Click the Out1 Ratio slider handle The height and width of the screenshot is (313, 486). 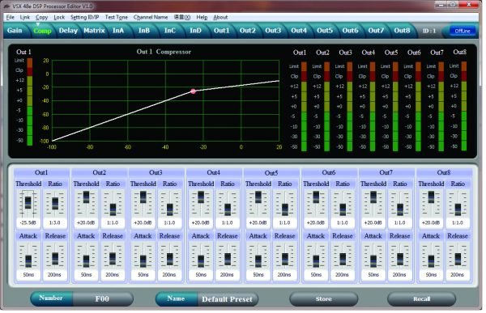coord(55,203)
